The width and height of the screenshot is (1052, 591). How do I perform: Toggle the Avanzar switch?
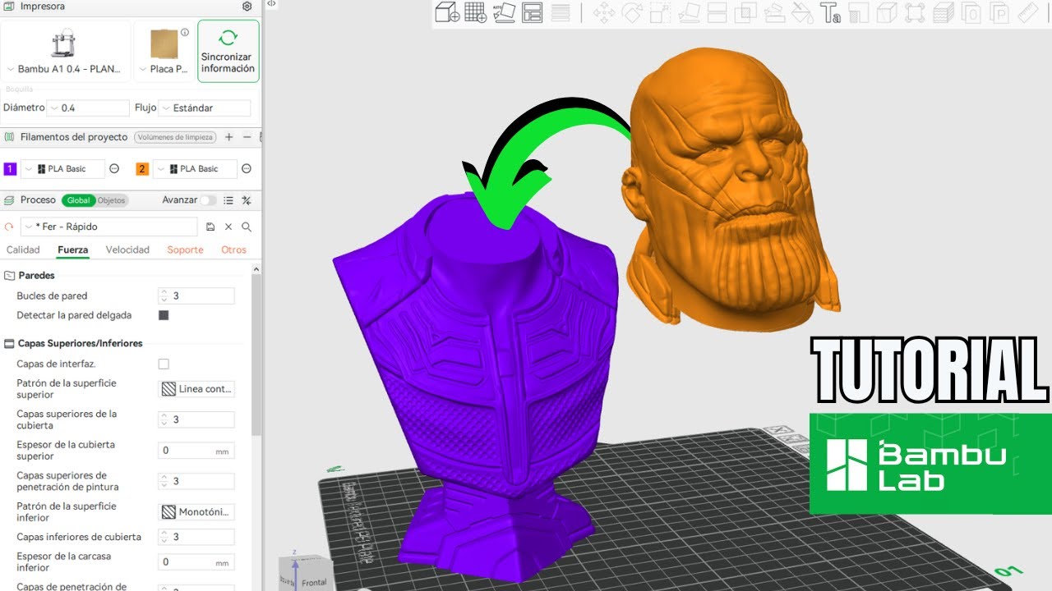click(209, 200)
